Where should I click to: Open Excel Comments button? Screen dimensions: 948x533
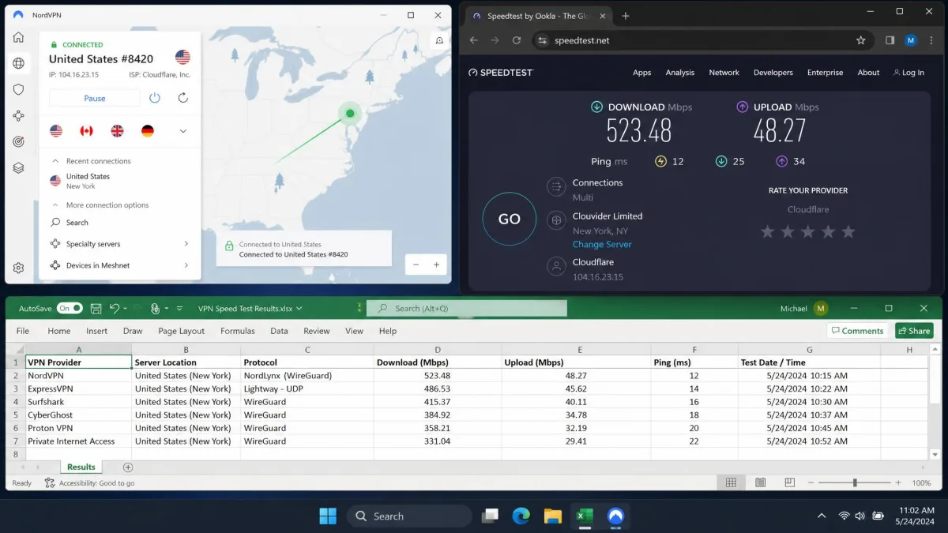pyautogui.click(x=857, y=331)
